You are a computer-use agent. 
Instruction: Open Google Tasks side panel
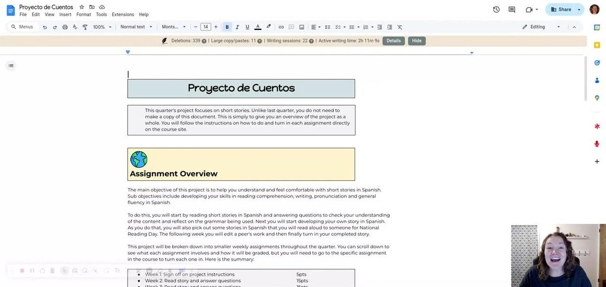[x=597, y=63]
